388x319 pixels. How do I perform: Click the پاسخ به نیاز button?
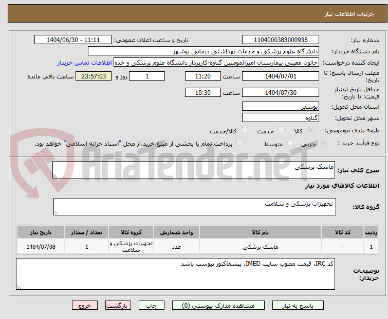pyautogui.click(x=298, y=306)
